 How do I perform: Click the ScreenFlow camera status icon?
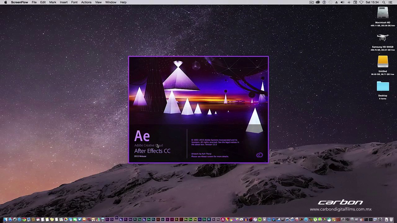click(312, 2)
